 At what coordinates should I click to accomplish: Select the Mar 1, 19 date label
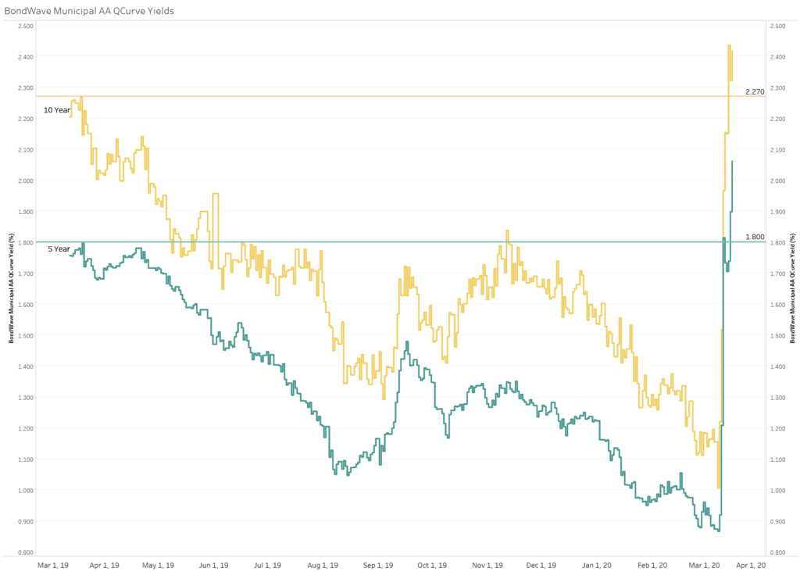(x=53, y=566)
